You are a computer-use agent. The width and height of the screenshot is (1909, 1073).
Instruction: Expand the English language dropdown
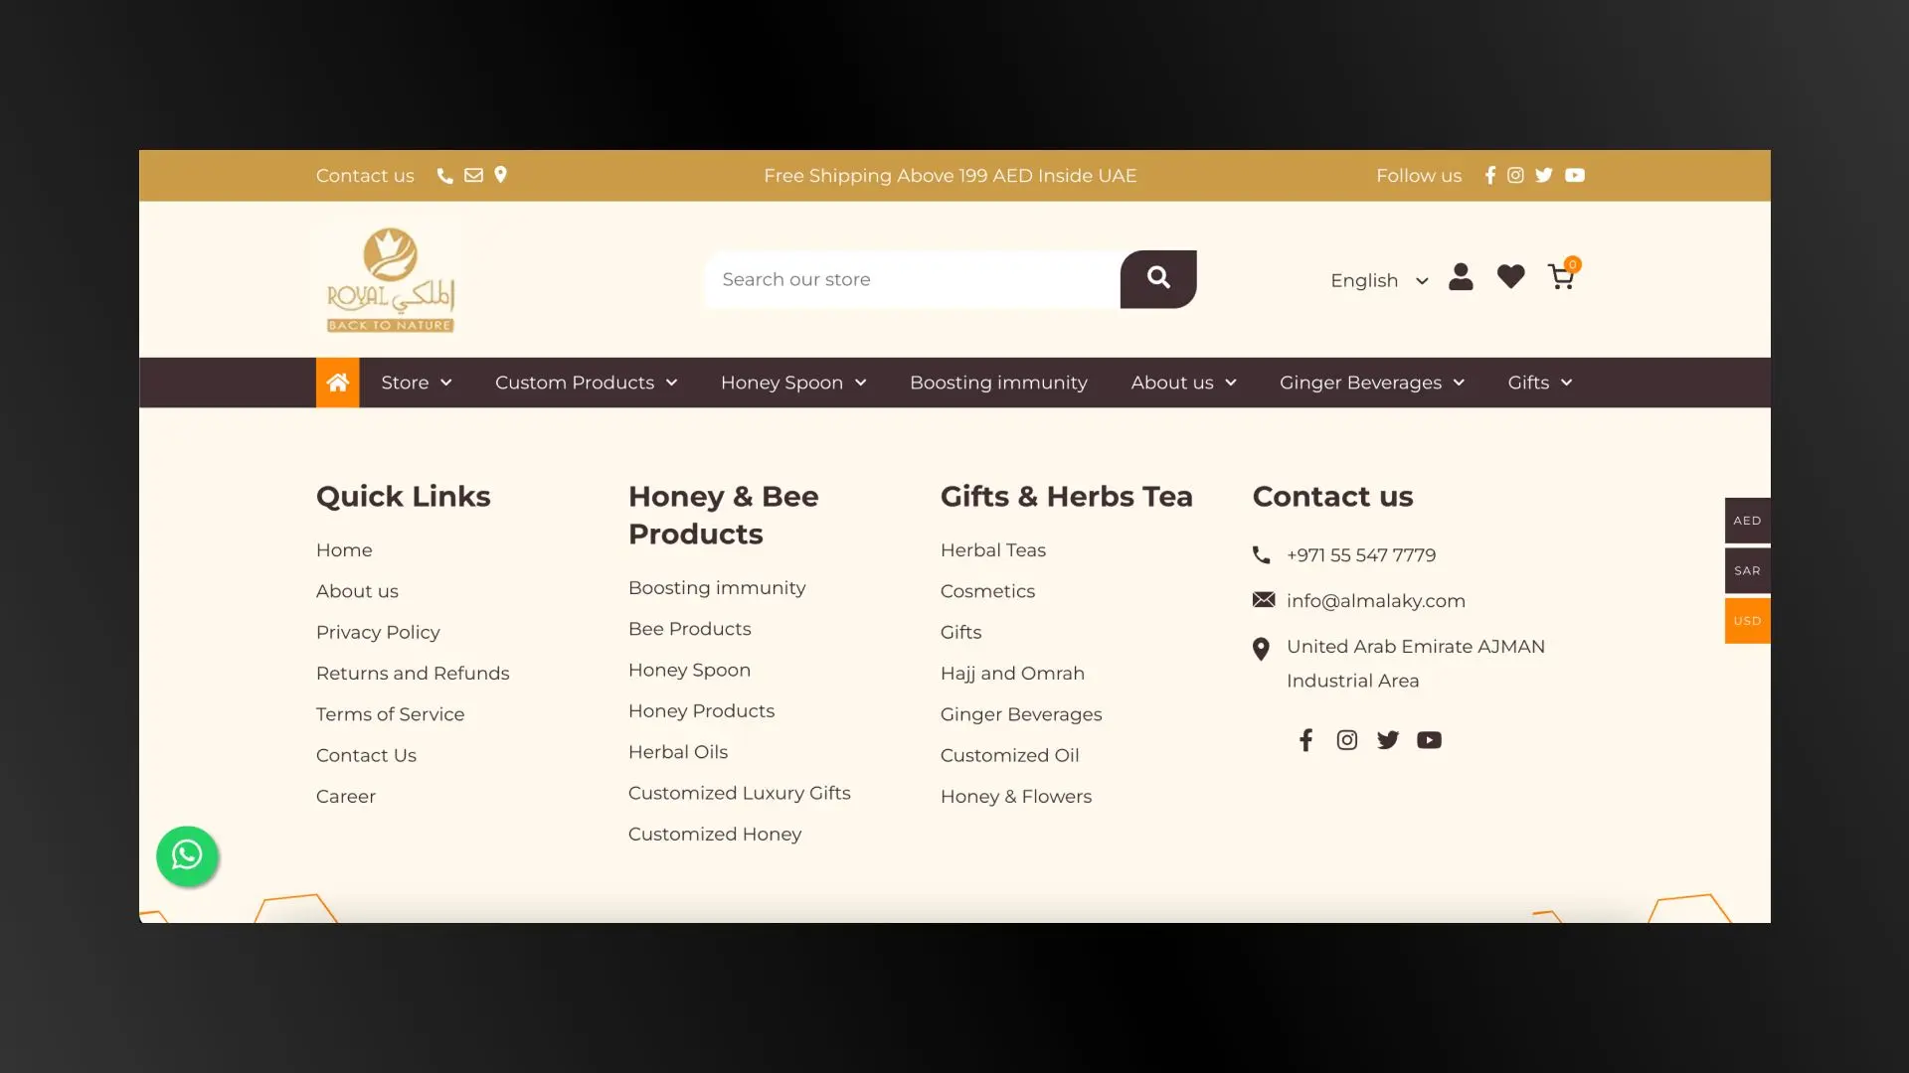pyautogui.click(x=1378, y=281)
